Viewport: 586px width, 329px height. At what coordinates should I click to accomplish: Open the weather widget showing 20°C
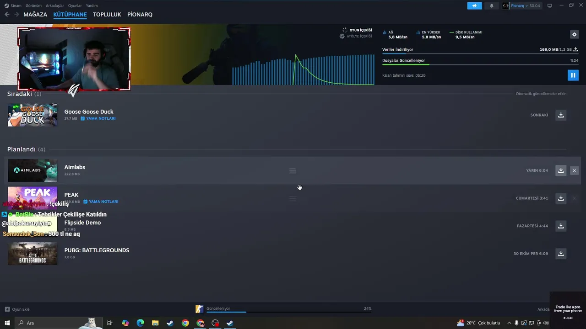[478, 323]
